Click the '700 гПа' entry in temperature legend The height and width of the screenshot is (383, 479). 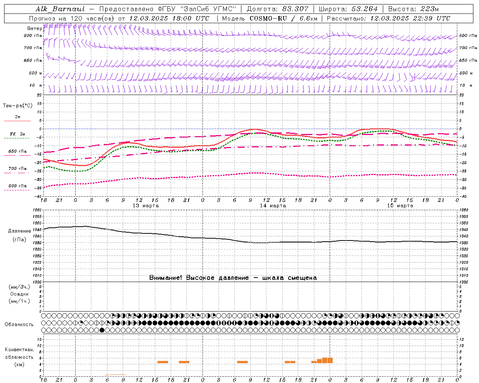pos(17,169)
